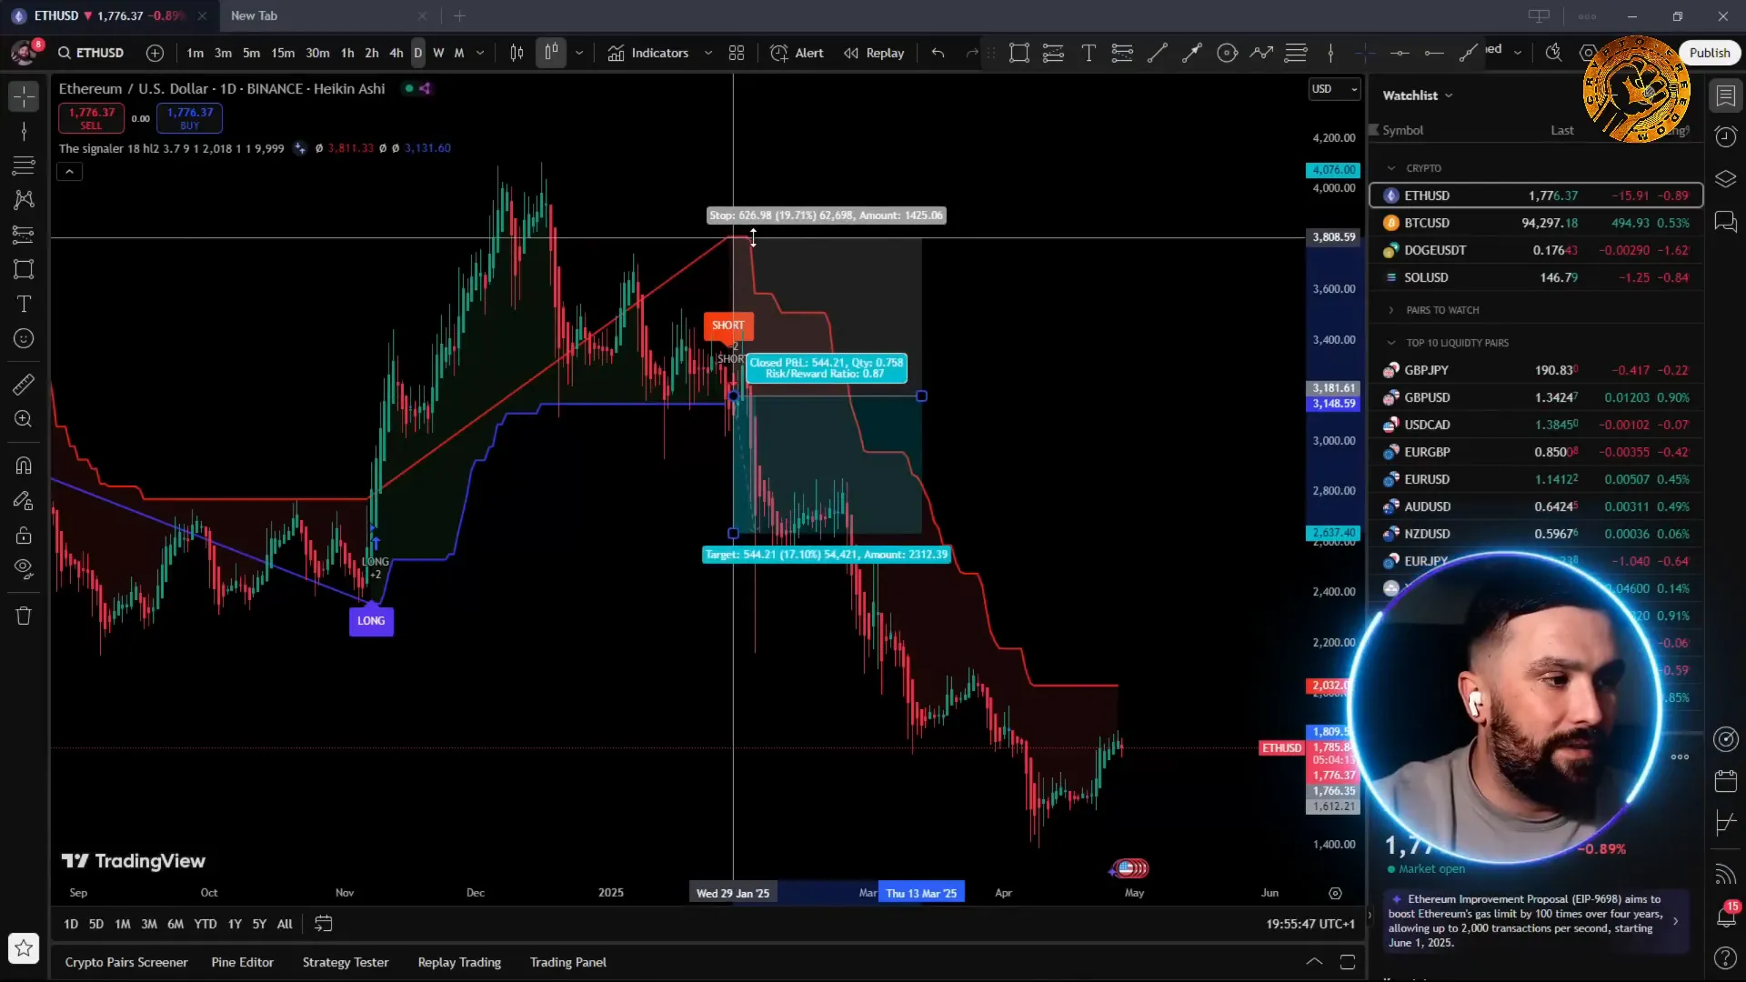Select the ruler measure tool
The height and width of the screenshot is (982, 1746).
click(x=24, y=385)
